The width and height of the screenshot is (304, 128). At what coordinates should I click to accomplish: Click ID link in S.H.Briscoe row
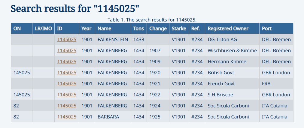[x=67, y=95]
